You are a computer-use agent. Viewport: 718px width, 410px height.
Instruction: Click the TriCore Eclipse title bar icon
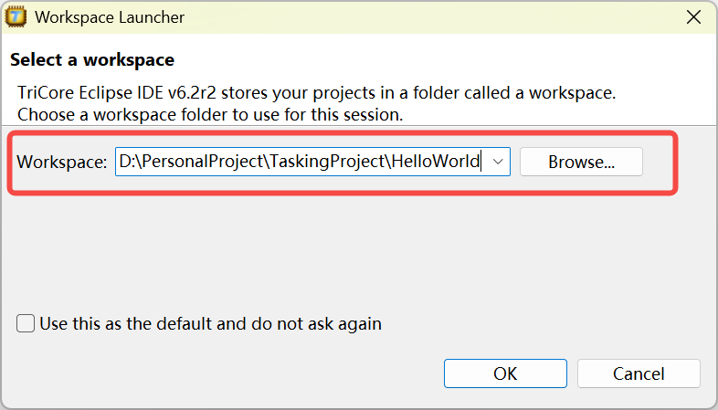(x=15, y=17)
